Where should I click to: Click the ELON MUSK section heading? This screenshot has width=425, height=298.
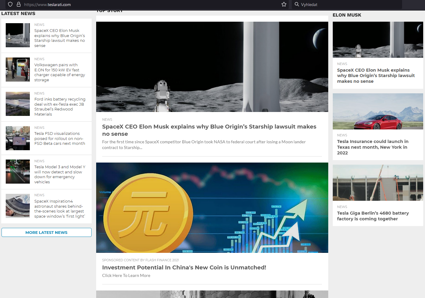point(347,15)
